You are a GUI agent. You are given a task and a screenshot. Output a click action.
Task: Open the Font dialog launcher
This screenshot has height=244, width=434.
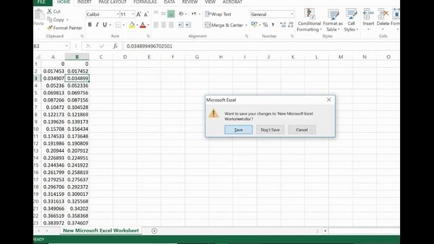coord(148,36)
